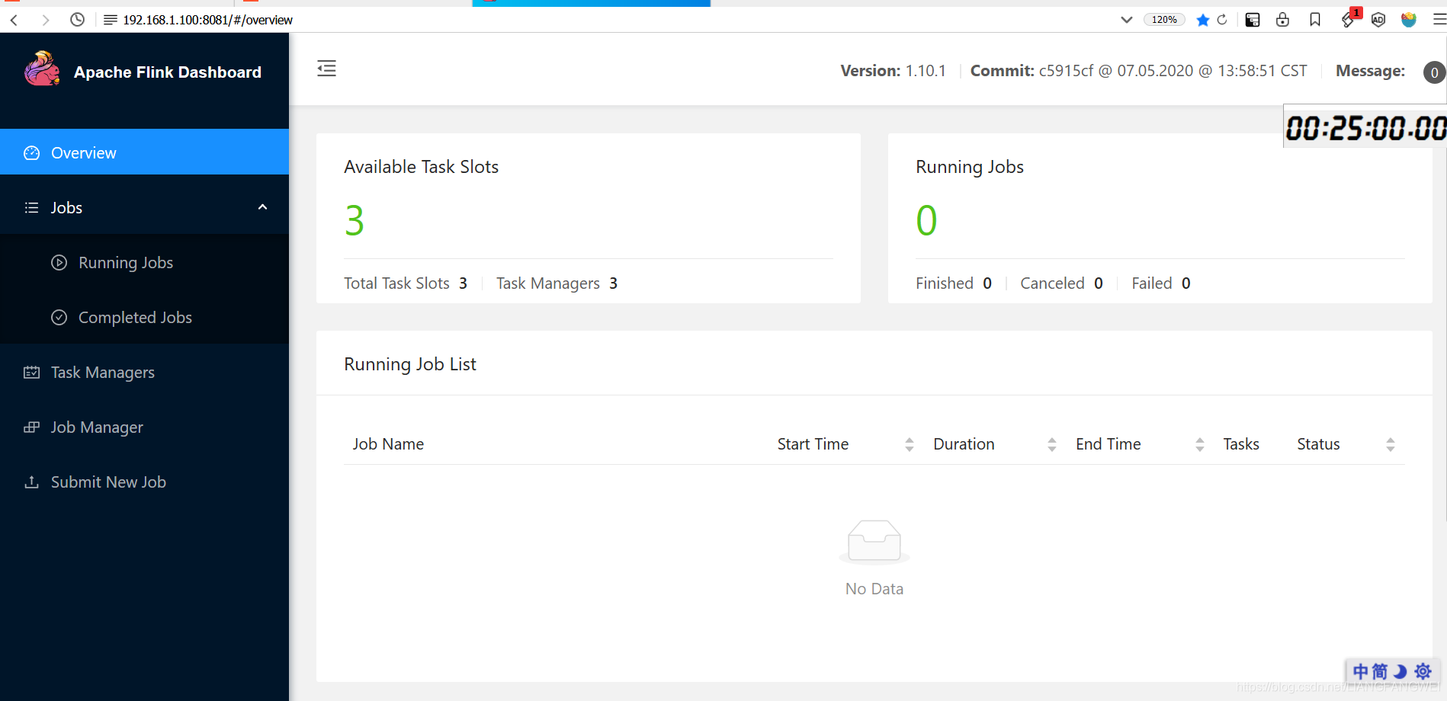Click the Job Name column header
Screen dimensions: 1447x701
pos(388,444)
